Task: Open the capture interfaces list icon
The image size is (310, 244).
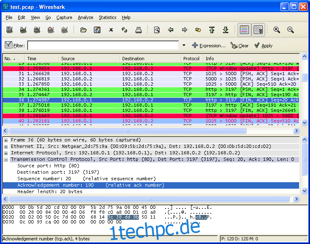Action: pos(9,30)
